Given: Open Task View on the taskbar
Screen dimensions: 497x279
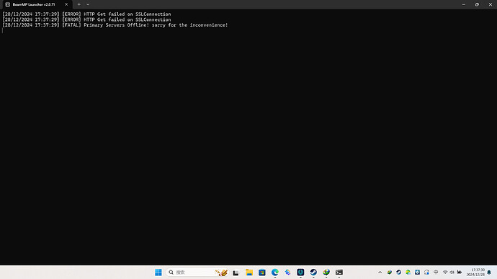Looking at the screenshot, I should 236,273.
